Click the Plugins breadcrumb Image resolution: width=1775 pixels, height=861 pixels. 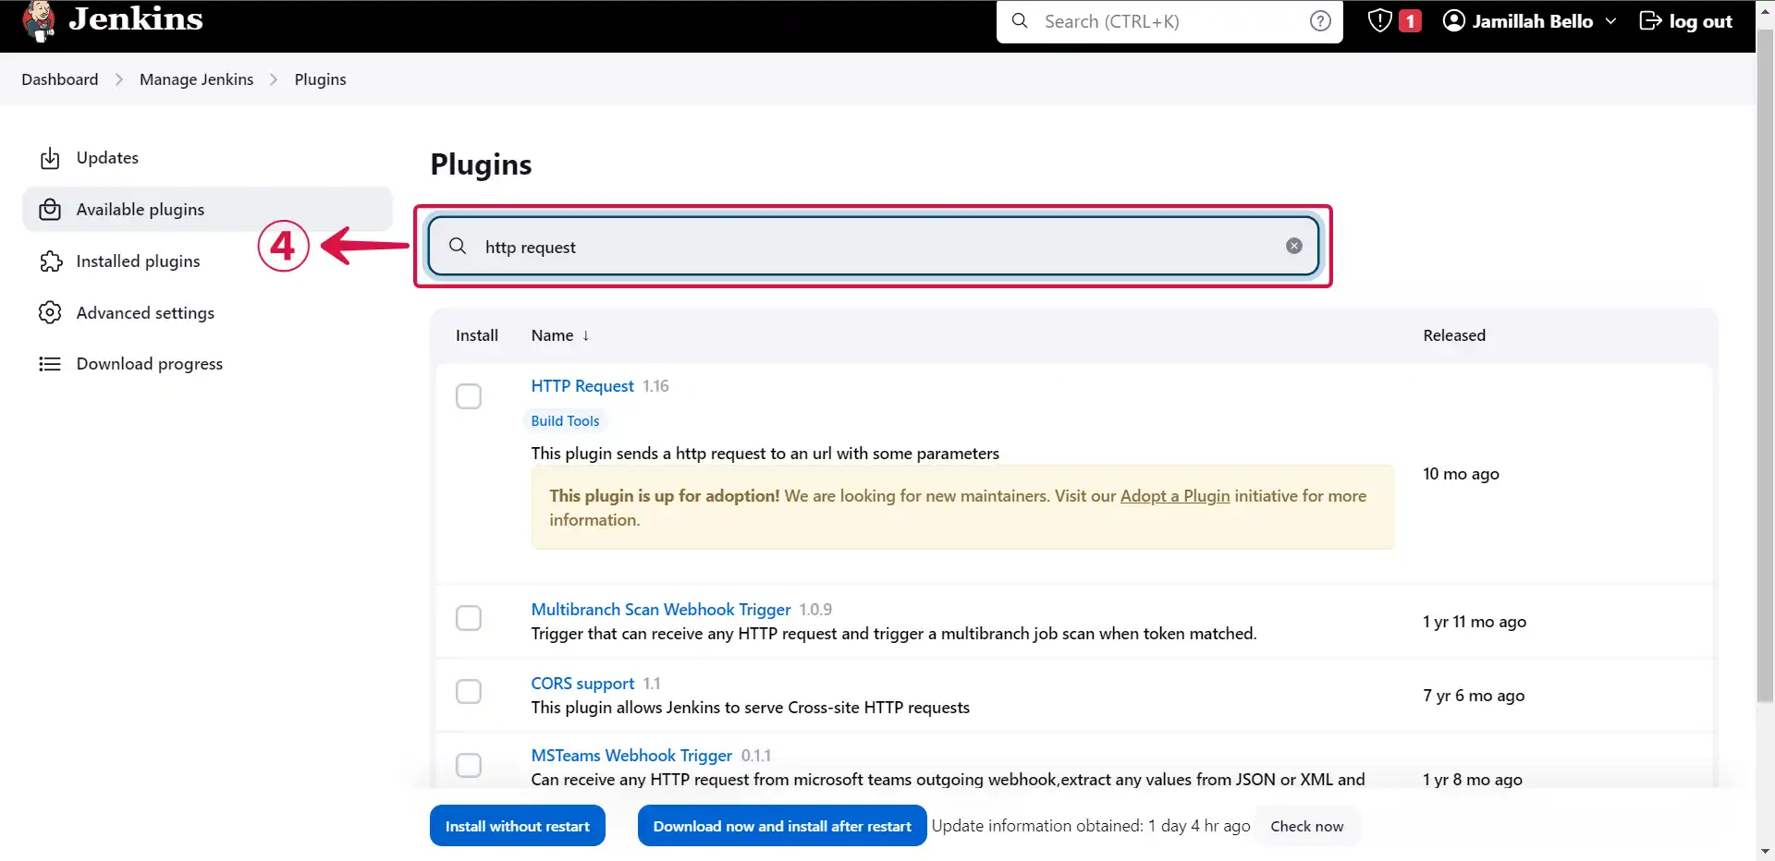pos(320,79)
